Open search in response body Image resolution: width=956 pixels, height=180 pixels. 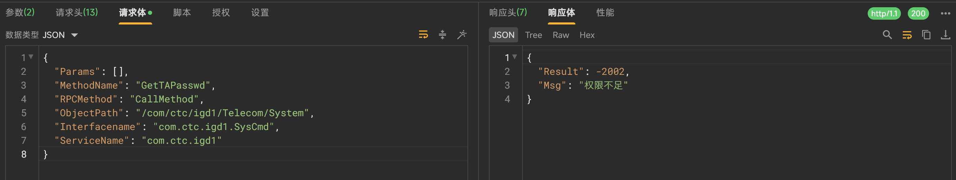(887, 35)
